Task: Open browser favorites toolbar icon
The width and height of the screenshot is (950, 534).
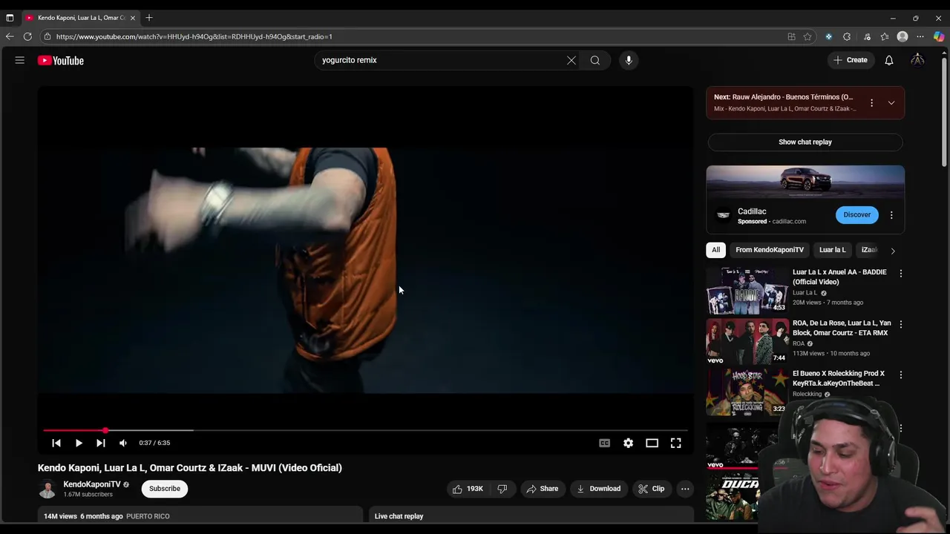Action: click(885, 36)
